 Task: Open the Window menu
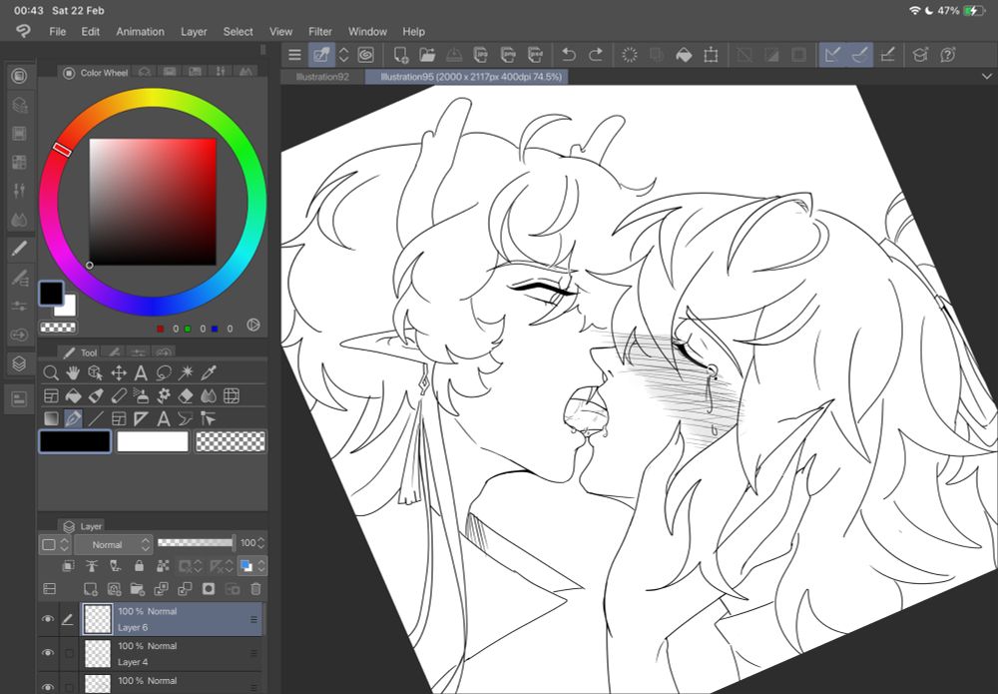point(367,31)
